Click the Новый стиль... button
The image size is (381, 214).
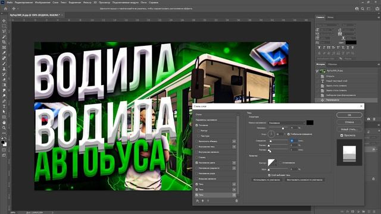pos(349,130)
